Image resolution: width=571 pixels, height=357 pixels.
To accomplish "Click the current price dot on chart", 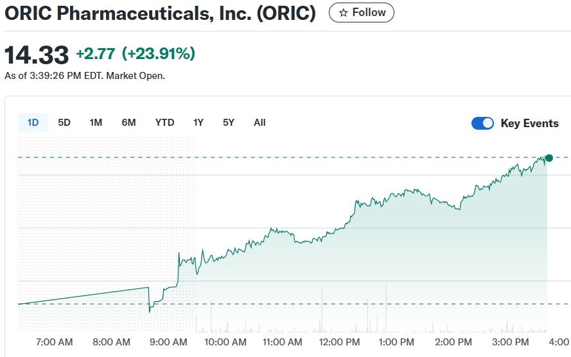I will coord(549,158).
